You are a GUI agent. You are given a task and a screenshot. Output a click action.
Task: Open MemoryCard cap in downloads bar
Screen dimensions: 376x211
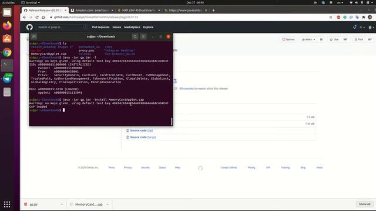click(x=89, y=205)
